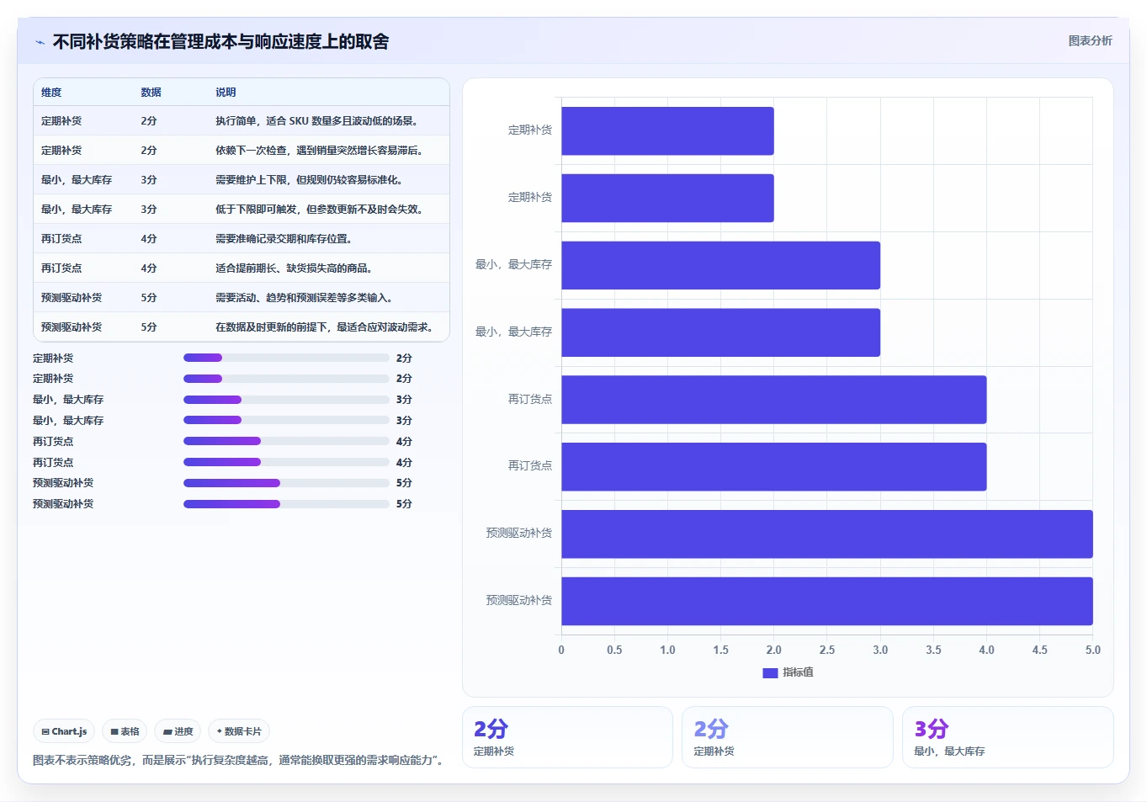Click the 进度 chip
The width and height of the screenshot is (1147, 802).
(178, 731)
